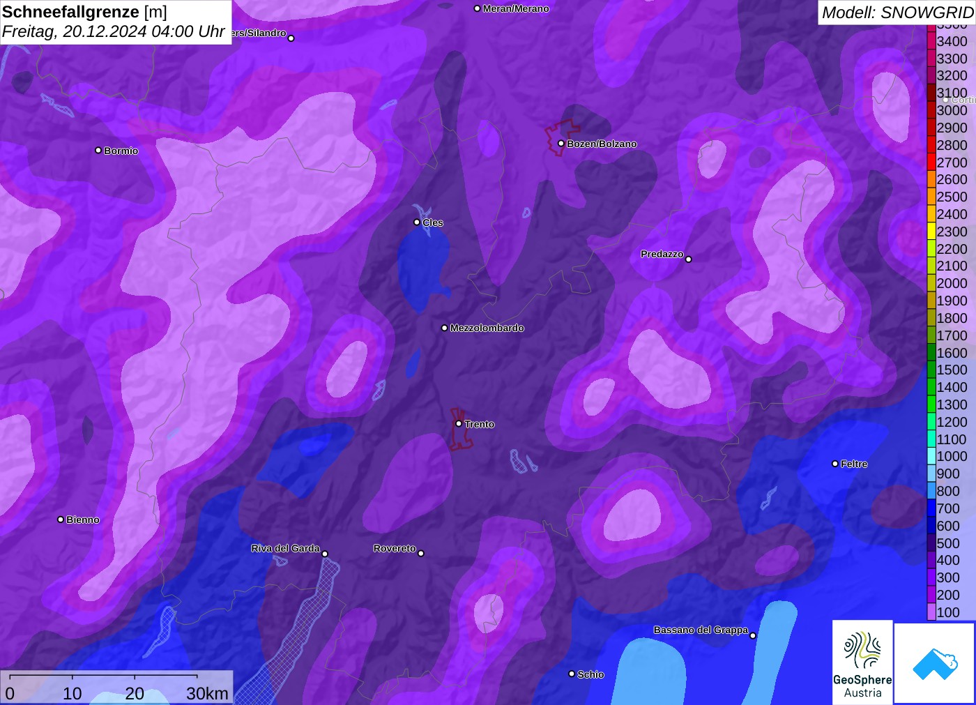Click the '3200' legend value text
Viewport: 976px width, 705px height.
coord(952,75)
